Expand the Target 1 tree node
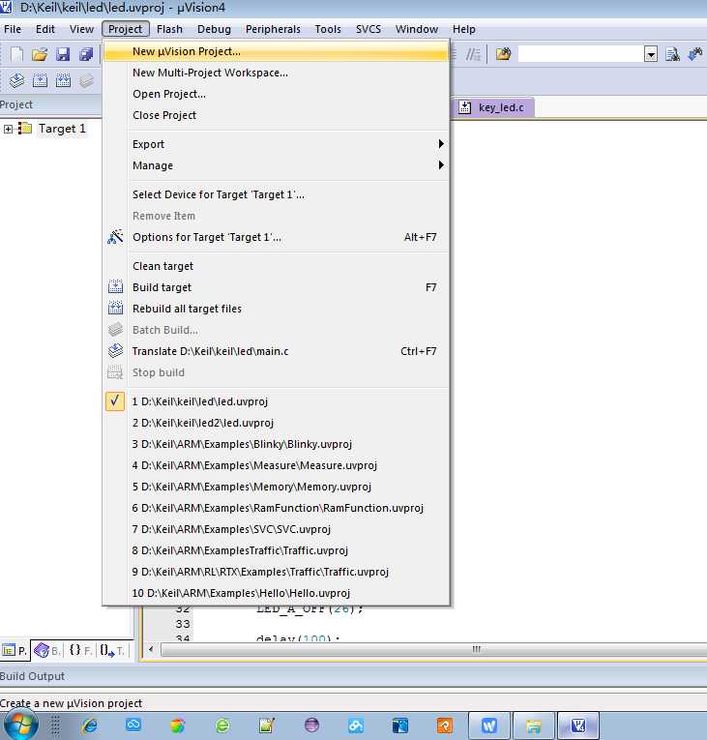707x740 pixels. click(8, 129)
